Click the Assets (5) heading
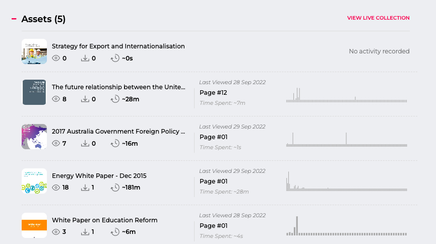This screenshot has width=436, height=244. 43,19
